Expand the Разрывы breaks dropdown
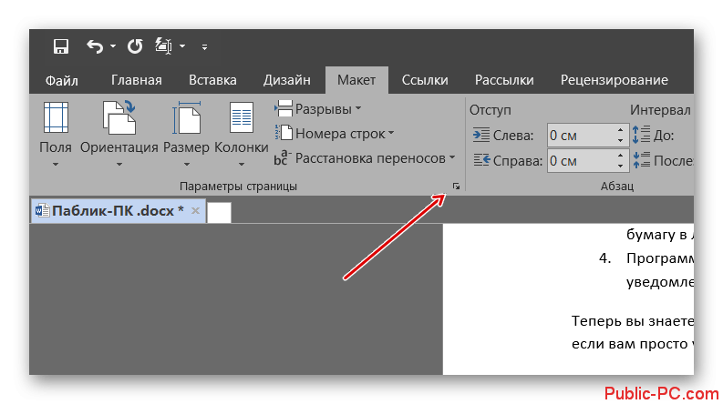 point(318,109)
